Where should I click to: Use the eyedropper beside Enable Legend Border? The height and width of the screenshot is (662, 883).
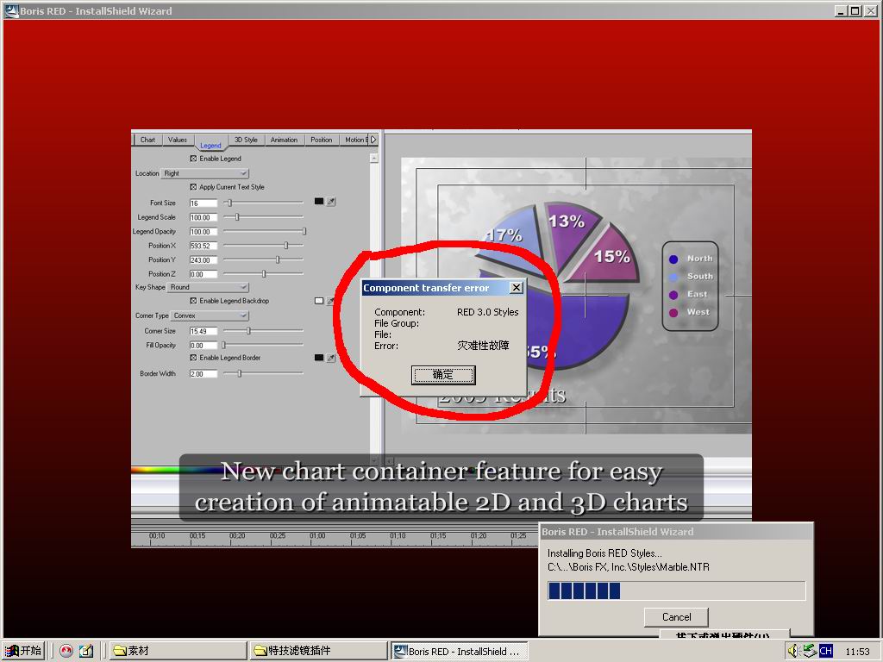pyautogui.click(x=332, y=358)
